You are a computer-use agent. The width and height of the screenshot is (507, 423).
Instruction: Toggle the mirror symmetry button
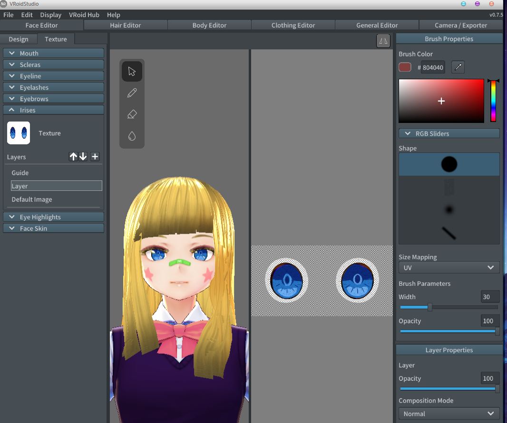pos(383,41)
